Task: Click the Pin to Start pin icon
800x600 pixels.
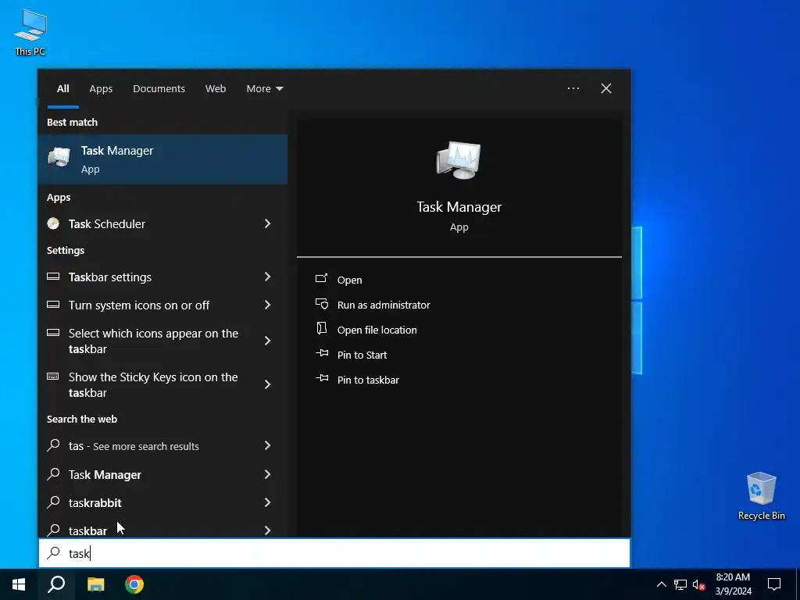Action: [x=321, y=353]
